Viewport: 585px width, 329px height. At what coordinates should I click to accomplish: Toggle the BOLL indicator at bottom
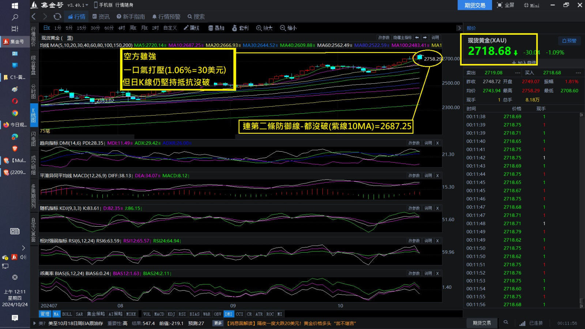[67, 314]
